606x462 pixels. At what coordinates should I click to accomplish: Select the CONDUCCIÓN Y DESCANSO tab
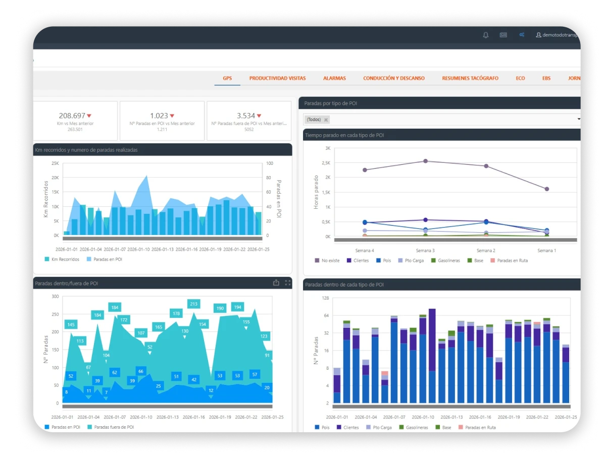click(x=394, y=78)
